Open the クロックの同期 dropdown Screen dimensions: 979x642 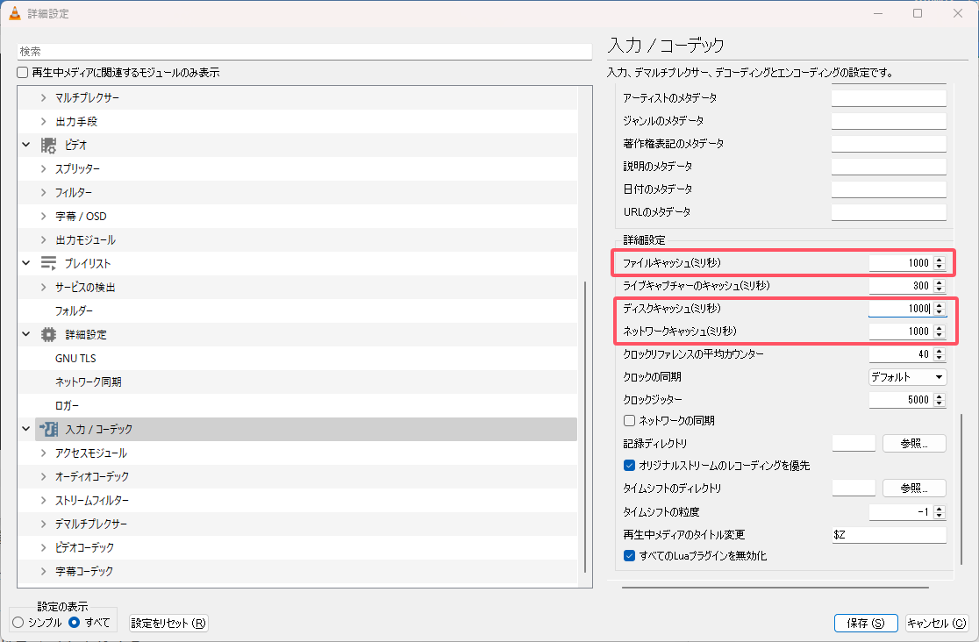click(907, 377)
